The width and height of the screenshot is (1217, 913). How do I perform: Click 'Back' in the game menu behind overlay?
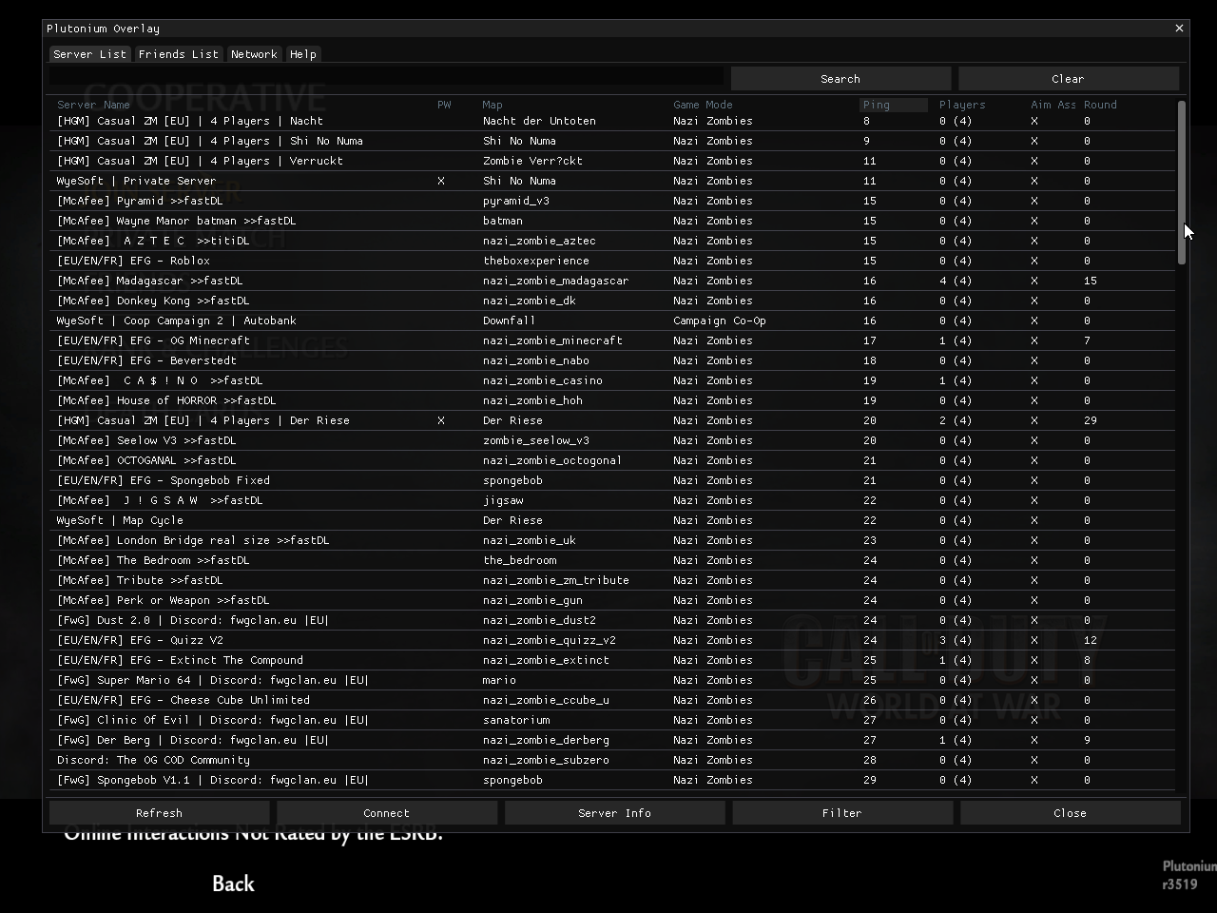(x=233, y=884)
